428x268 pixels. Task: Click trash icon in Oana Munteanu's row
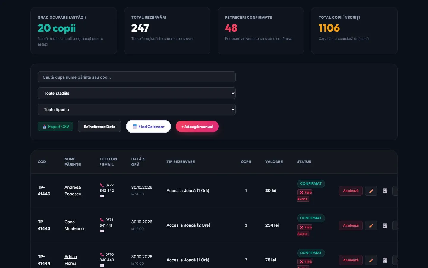point(385,225)
